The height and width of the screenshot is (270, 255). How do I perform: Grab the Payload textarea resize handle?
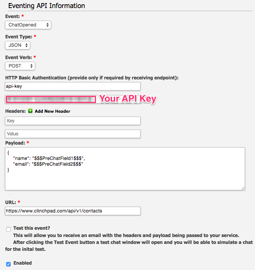(x=243, y=188)
